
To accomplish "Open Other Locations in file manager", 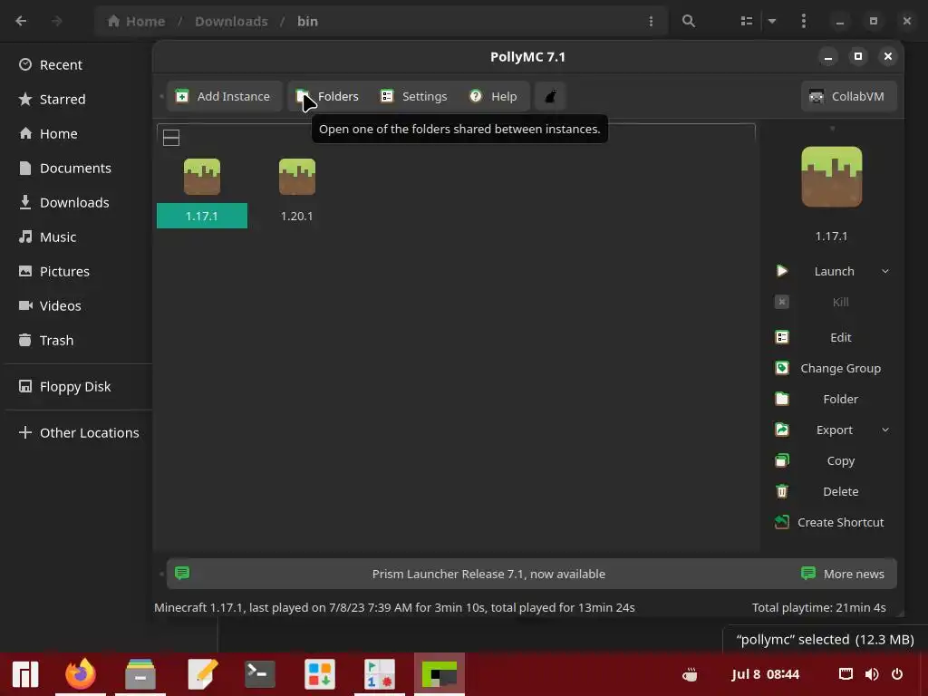I will [77, 432].
